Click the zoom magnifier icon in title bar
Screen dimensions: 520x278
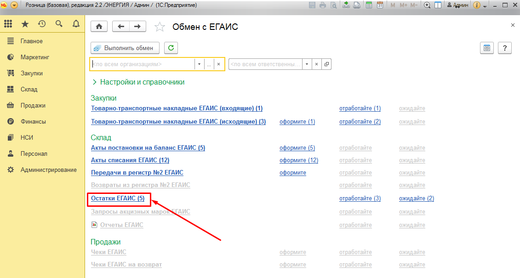tap(427, 6)
